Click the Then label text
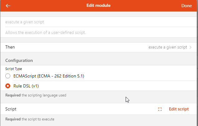The height and width of the screenshot is (126, 198). point(10,47)
